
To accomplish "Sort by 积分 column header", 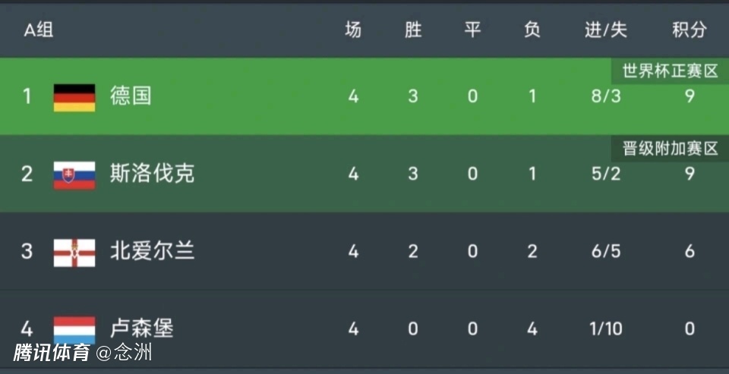I will point(689,30).
